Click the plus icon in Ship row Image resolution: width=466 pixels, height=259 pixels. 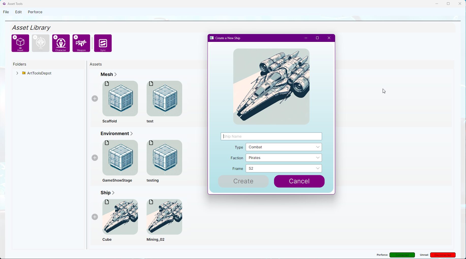point(95,217)
